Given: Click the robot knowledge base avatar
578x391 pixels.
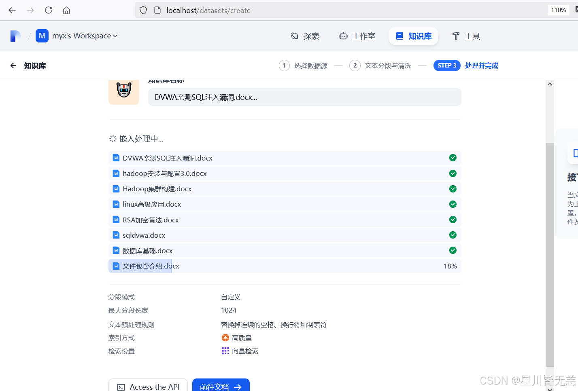Looking at the screenshot, I should pyautogui.click(x=124, y=91).
